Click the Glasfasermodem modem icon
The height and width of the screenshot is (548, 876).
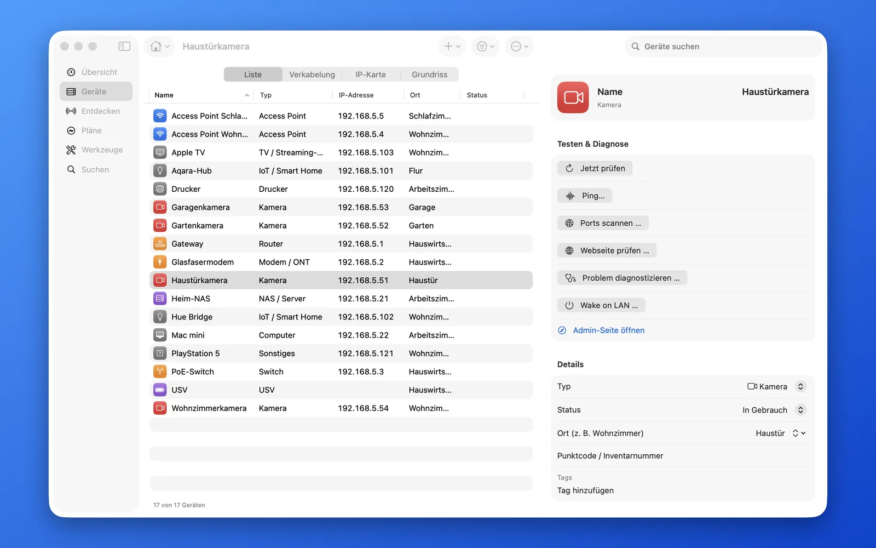click(160, 262)
